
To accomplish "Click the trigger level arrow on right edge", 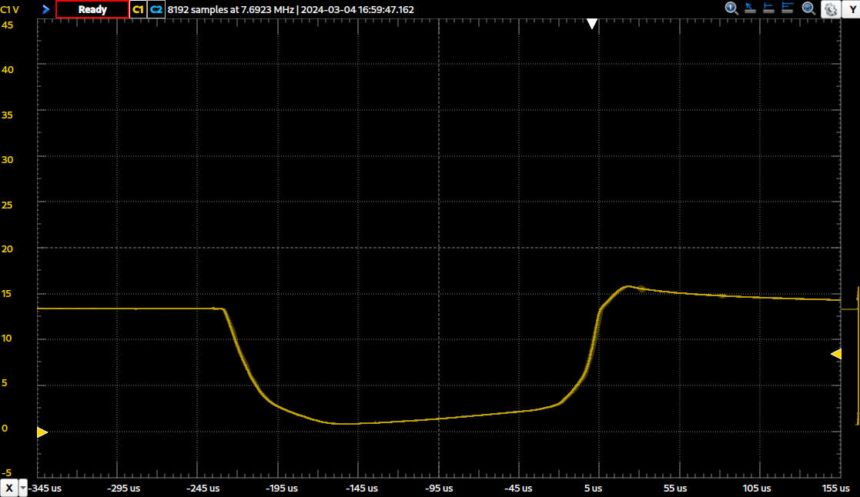I will pyautogui.click(x=835, y=354).
